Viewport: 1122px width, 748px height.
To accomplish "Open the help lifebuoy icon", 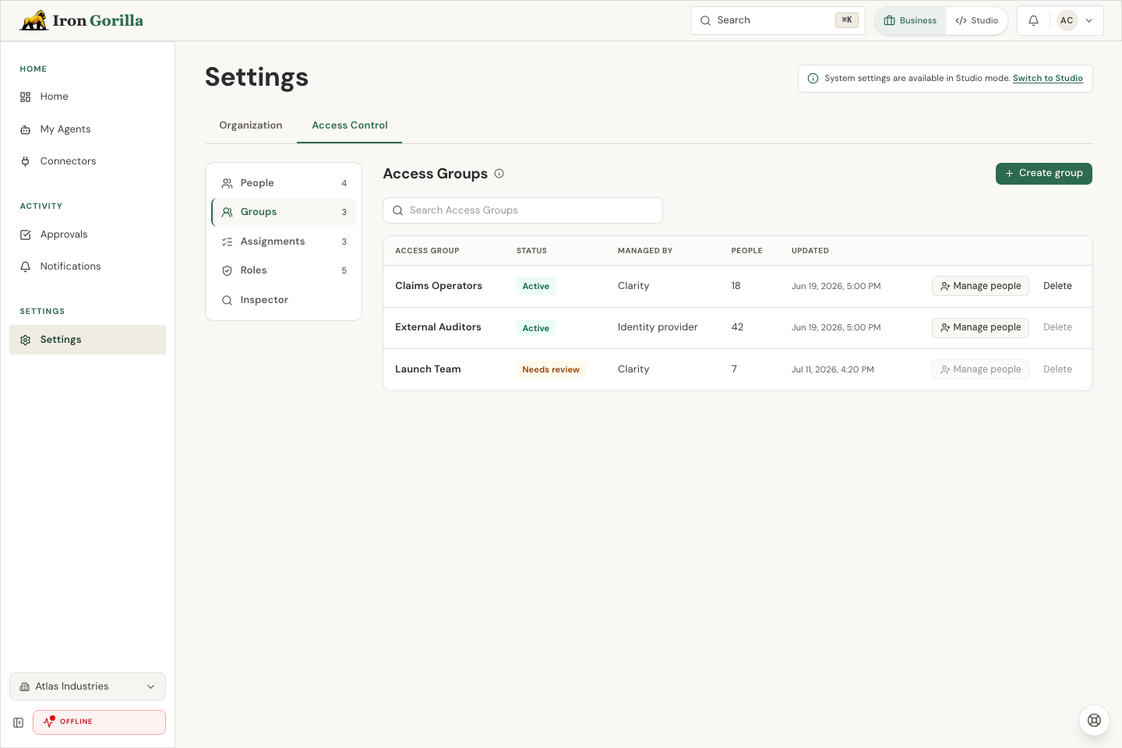I will (1094, 720).
